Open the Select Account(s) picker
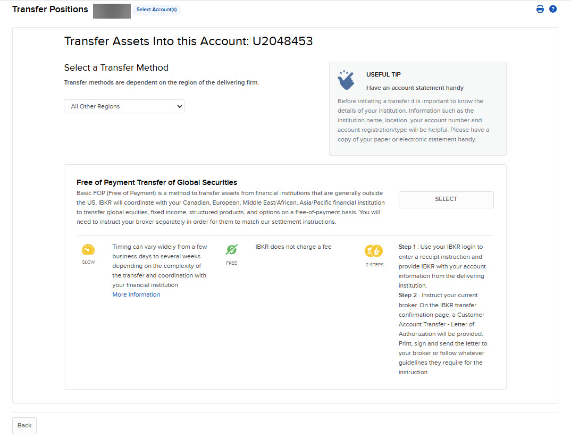Image resolution: width=571 pixels, height=438 pixels. 156,10
